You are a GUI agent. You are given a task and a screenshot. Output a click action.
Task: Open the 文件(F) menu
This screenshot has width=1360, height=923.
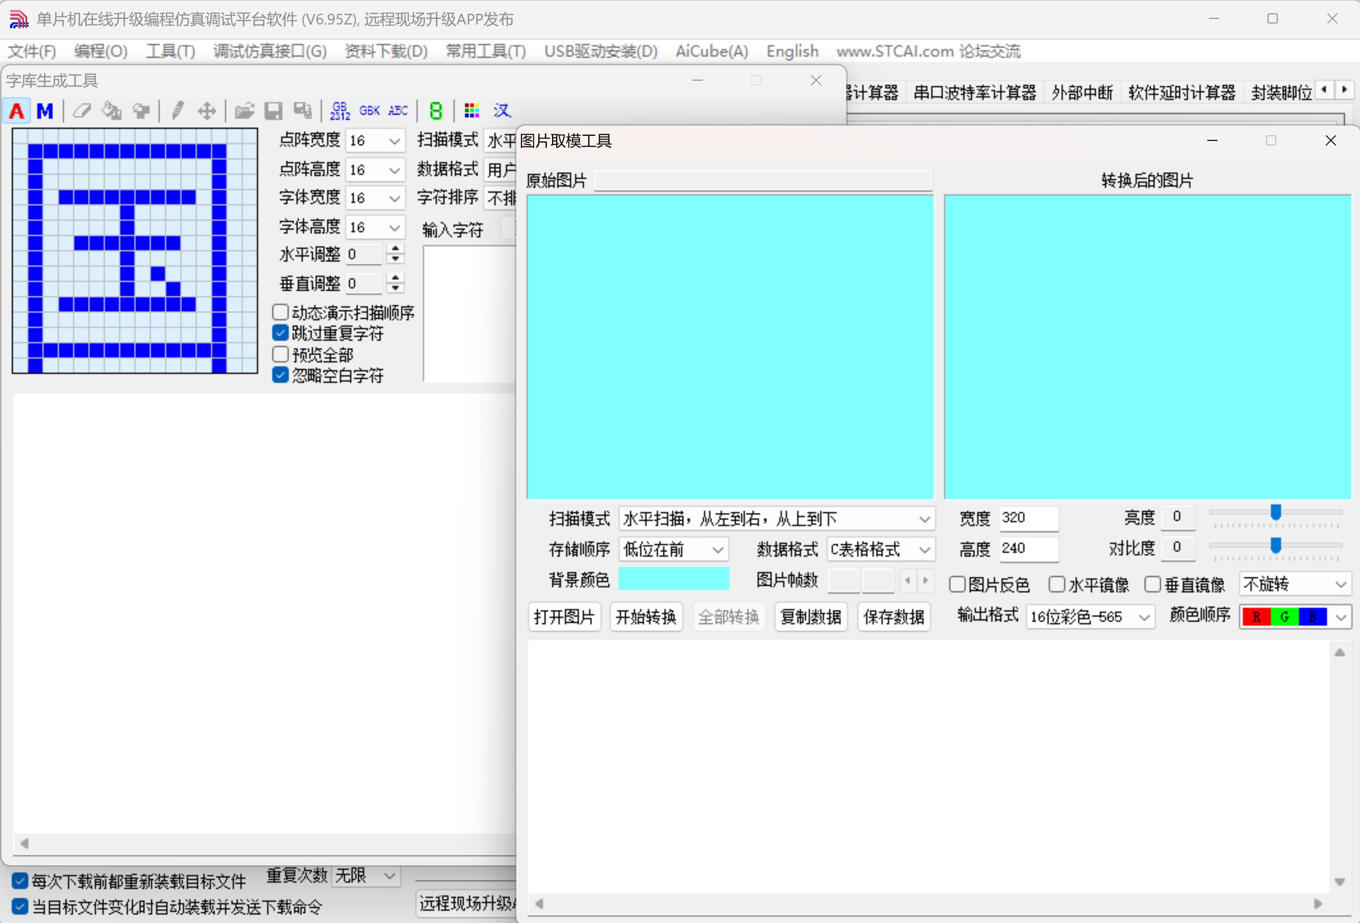[x=32, y=52]
